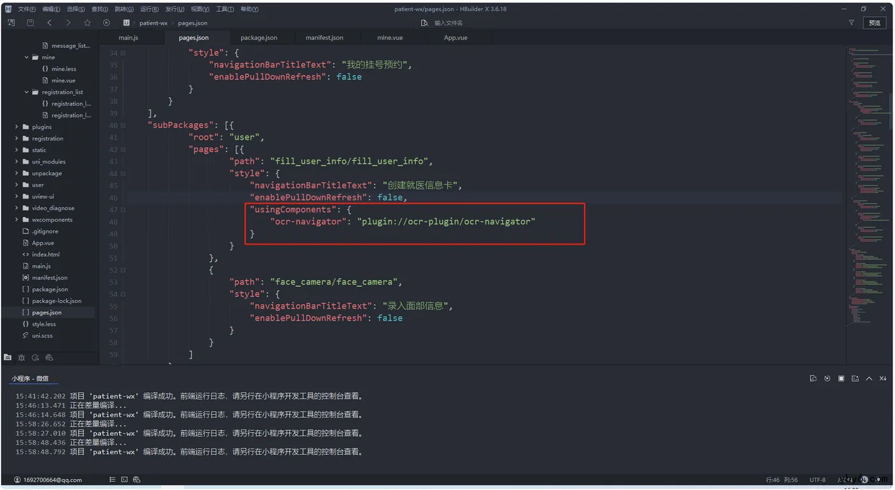Click the list icon in status bar

click(113, 480)
